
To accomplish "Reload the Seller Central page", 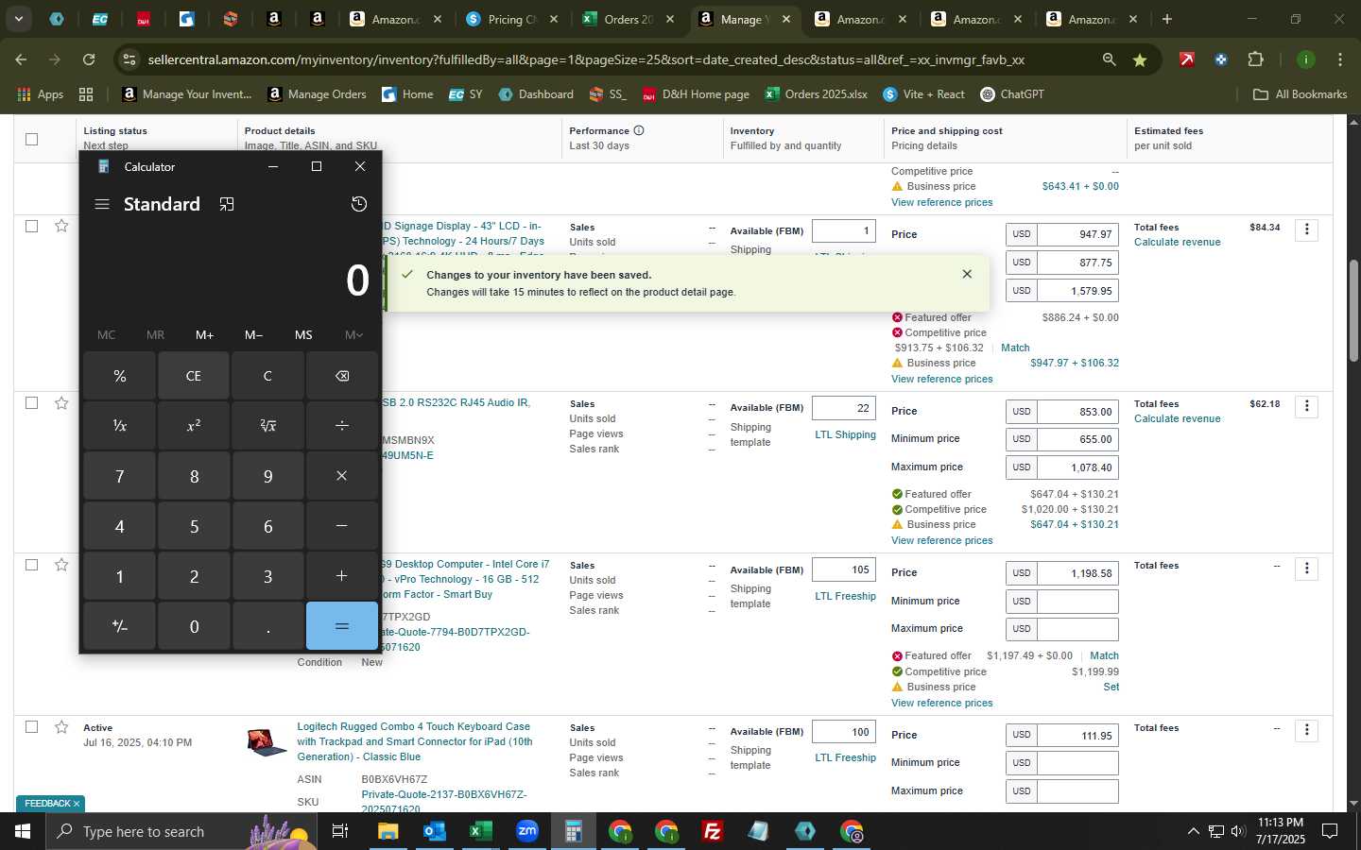I will pyautogui.click(x=89, y=59).
